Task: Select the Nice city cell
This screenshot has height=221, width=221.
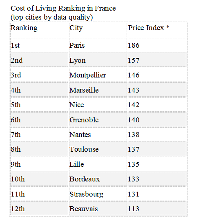Action: pos(98,105)
